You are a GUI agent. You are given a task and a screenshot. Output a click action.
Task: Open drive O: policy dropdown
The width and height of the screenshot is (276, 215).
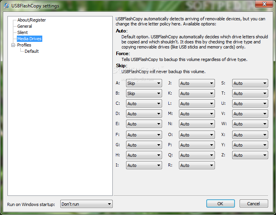pos(197,135)
